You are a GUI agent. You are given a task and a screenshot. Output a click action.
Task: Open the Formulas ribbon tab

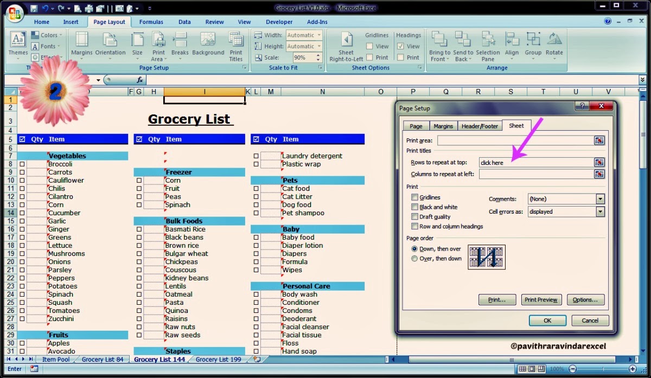(x=151, y=22)
